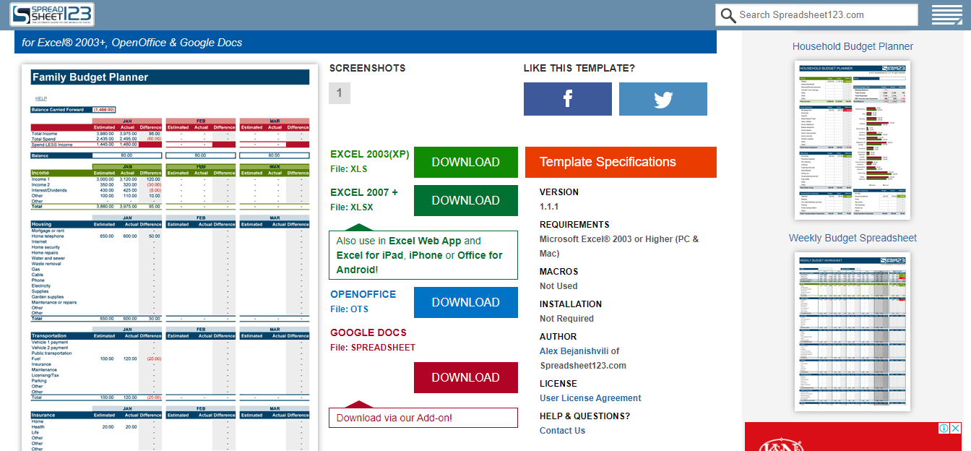Click the Spreadsheet123 logo
971x451 pixels.
(51, 14)
